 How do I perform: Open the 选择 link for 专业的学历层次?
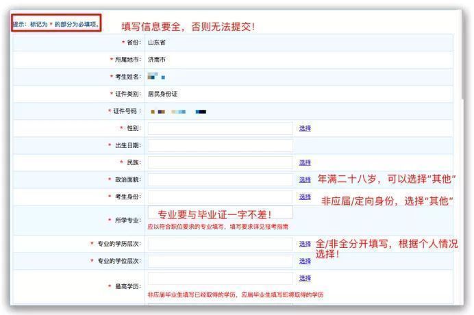coord(305,244)
